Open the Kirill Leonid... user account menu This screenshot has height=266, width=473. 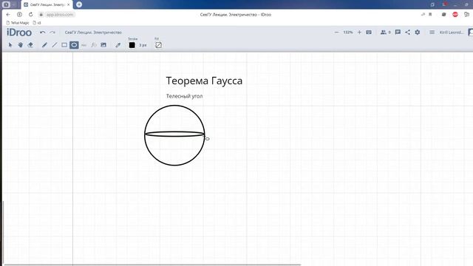coord(452,33)
